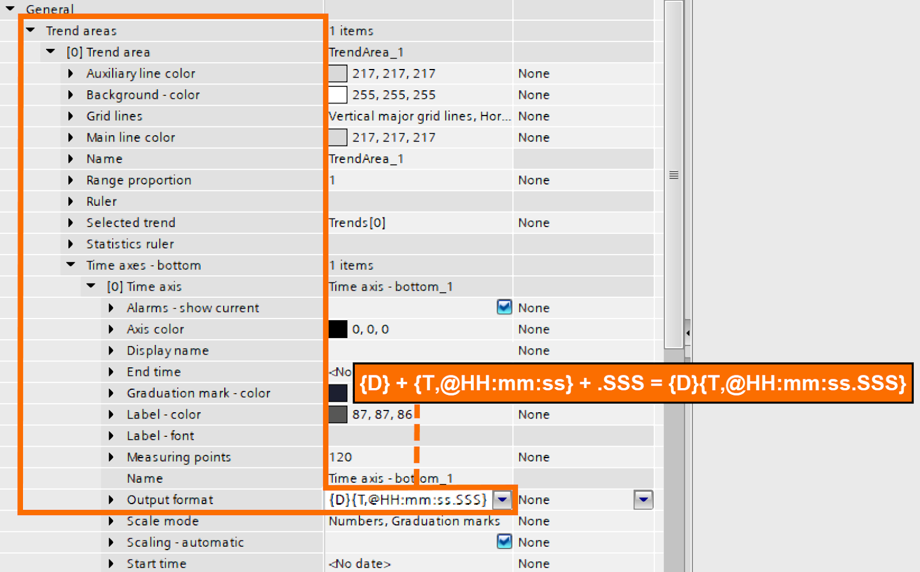This screenshot has width=920, height=572.
Task: Select the black Axis color swatch
Action: [x=339, y=329]
